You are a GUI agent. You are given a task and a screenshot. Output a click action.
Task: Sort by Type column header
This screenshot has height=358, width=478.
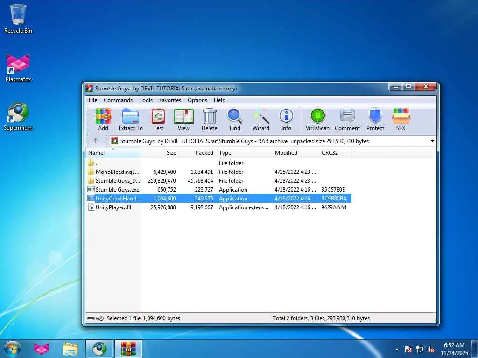pyautogui.click(x=244, y=153)
